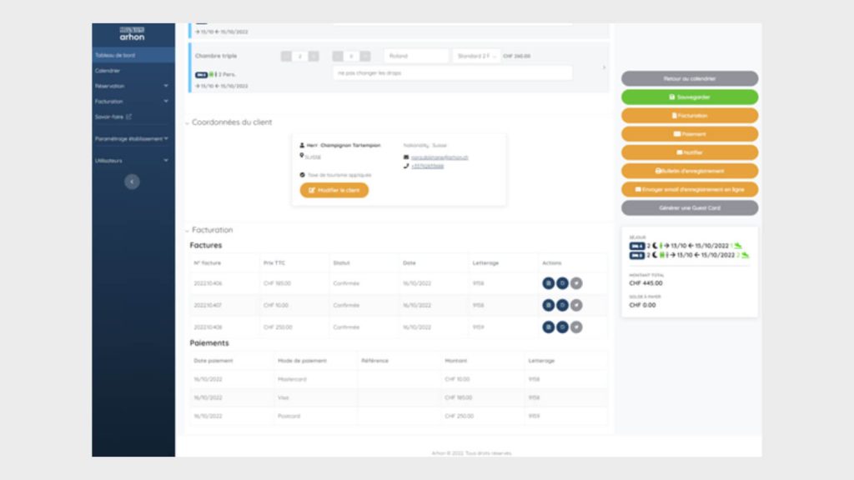Click the envelope icon beside the client email
Image resolution: width=854 pixels, height=480 pixels.
click(406, 157)
